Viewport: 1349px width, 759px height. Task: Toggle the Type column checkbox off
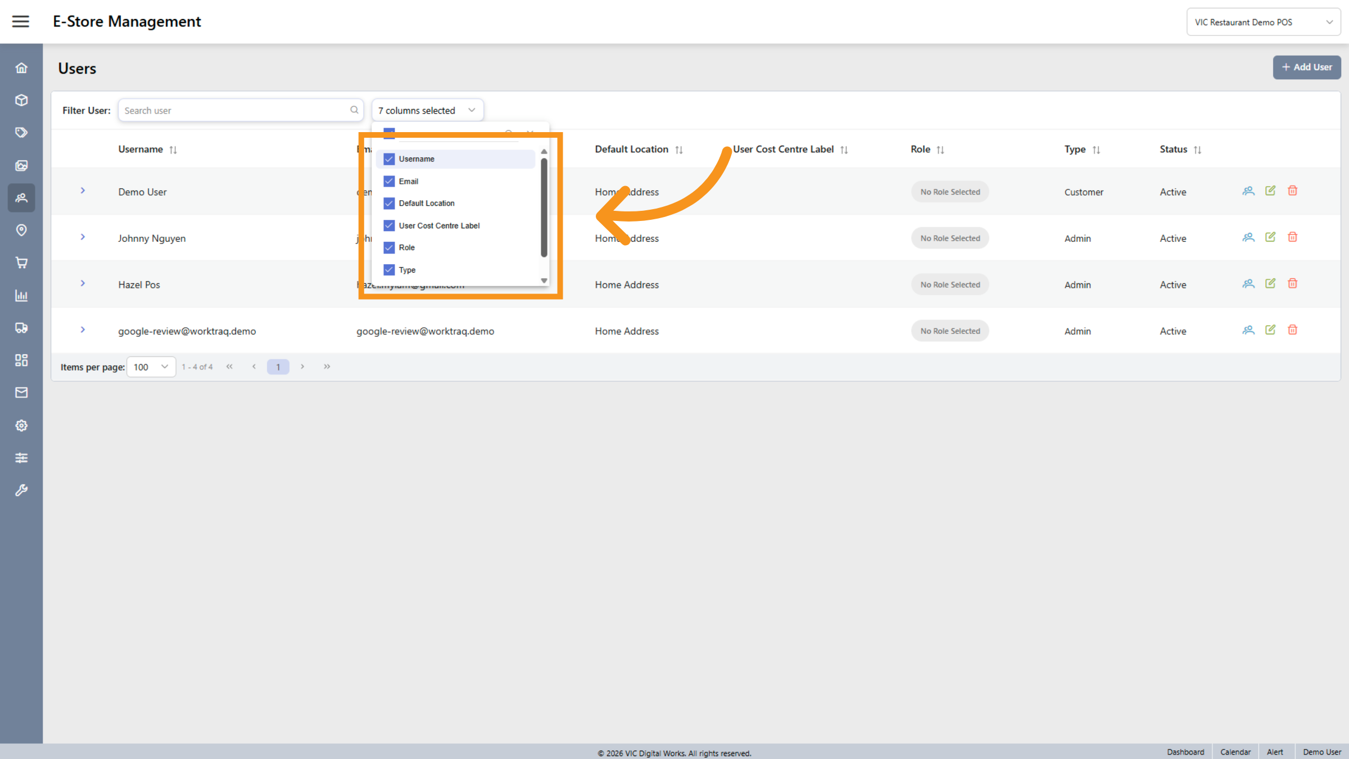point(389,269)
